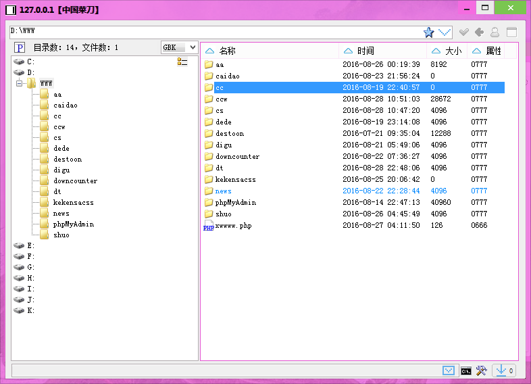Click size value 40960

click(x=440, y=202)
